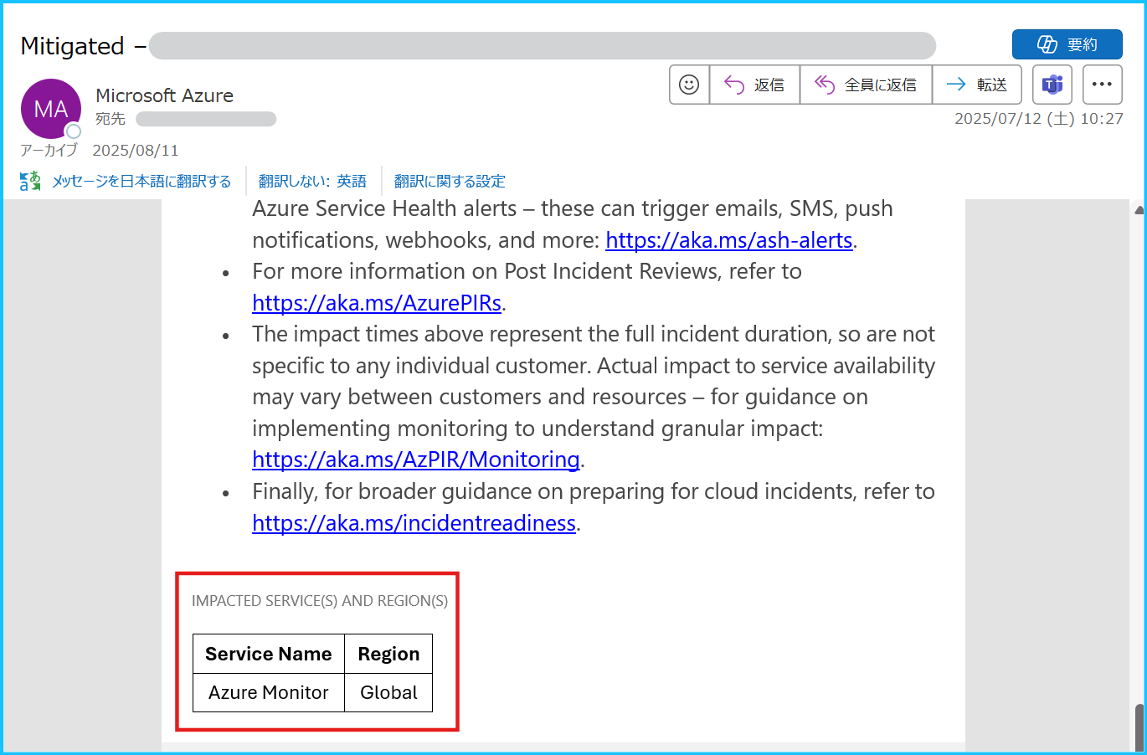Screen dimensions: 1147x755
Task: Click the Microsoft Azure sender name
Action: 165,95
